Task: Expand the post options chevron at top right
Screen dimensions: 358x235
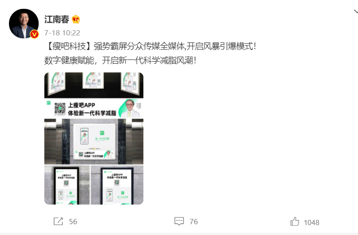Action: coord(356,11)
